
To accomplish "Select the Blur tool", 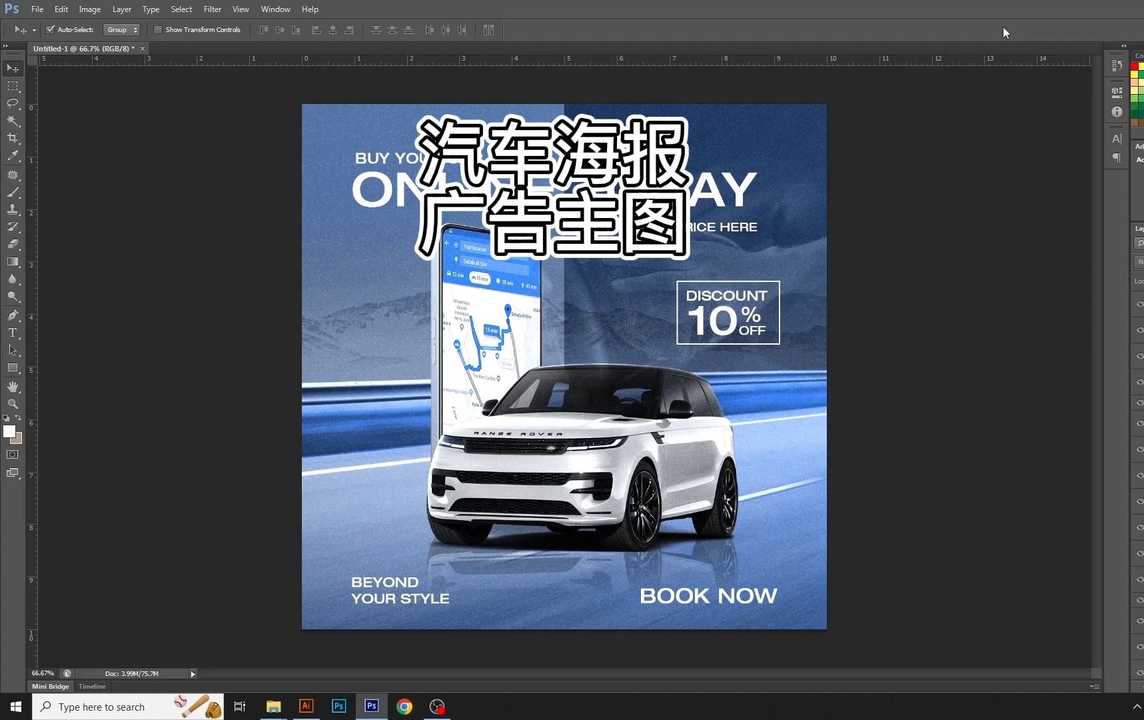I will point(13,279).
